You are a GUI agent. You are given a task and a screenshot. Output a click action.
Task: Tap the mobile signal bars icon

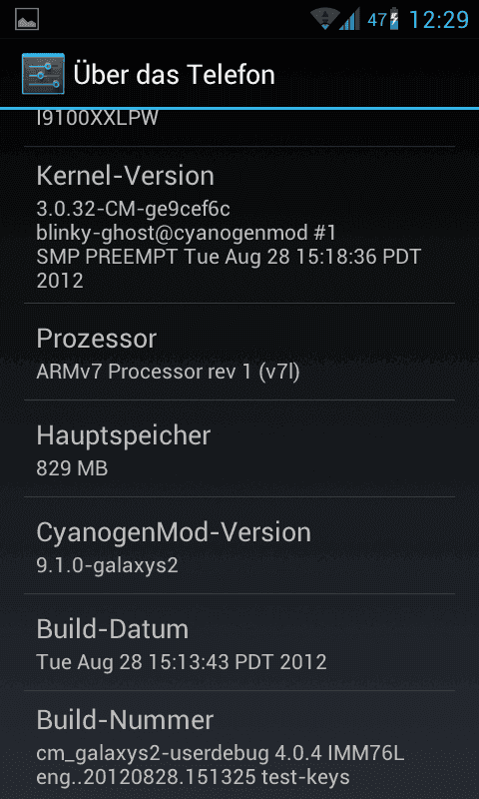coord(349,19)
